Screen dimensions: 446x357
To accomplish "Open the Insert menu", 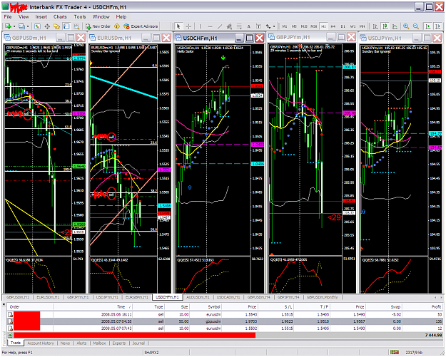I will 41,17.
